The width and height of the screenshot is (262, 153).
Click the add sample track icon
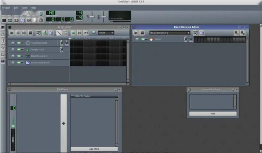click(x=45, y=33)
